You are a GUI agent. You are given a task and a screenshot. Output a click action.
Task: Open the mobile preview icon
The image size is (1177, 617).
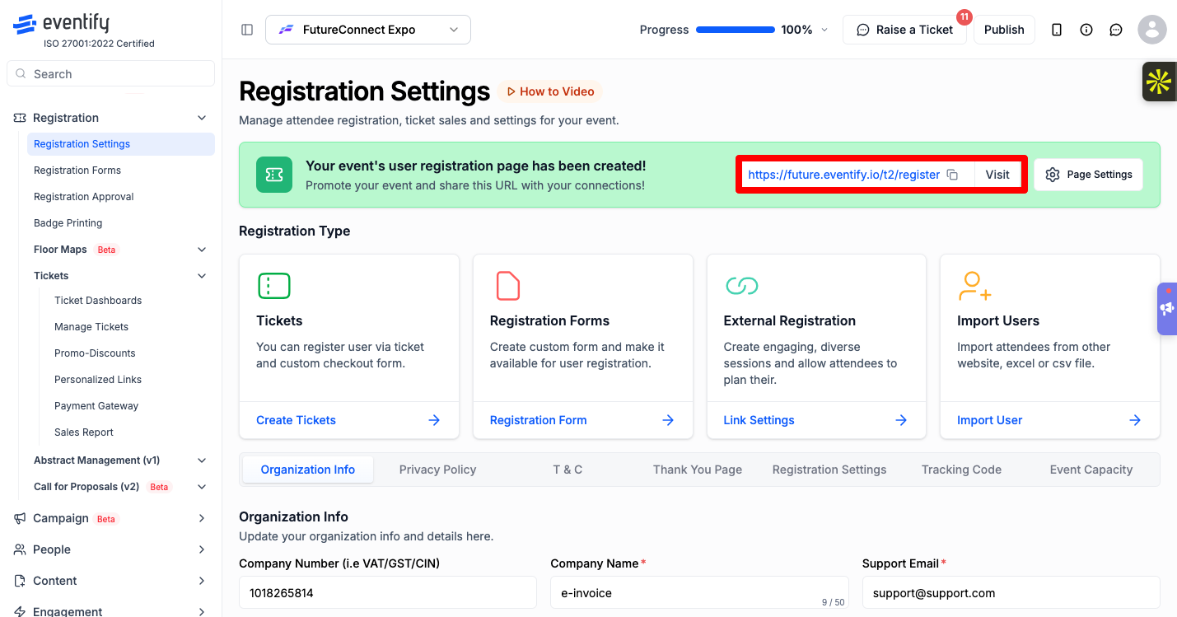click(1057, 30)
